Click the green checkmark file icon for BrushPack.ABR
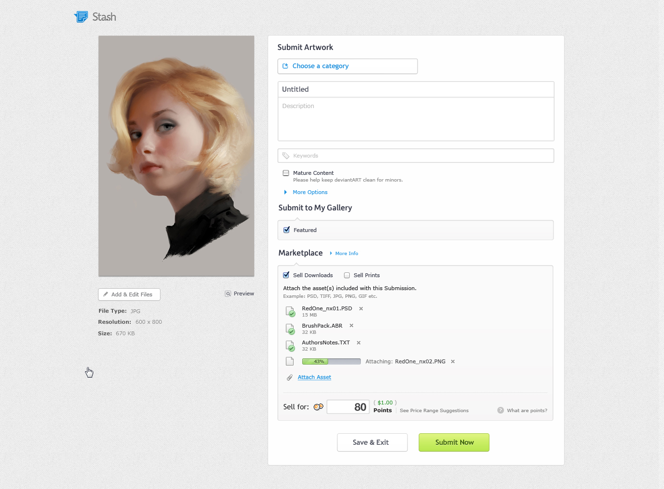The width and height of the screenshot is (664, 489). pyautogui.click(x=290, y=329)
